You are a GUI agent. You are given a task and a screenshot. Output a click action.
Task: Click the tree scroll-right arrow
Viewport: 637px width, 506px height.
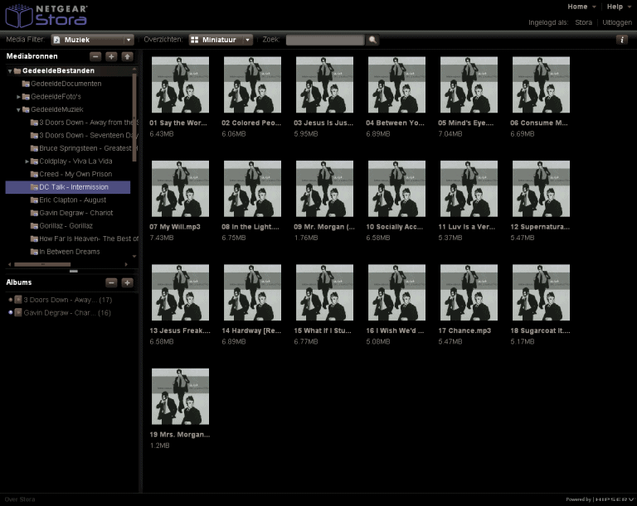pyautogui.click(x=126, y=264)
